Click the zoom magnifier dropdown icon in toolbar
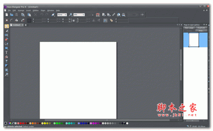The width and height of the screenshot is (213, 131). [70, 15]
